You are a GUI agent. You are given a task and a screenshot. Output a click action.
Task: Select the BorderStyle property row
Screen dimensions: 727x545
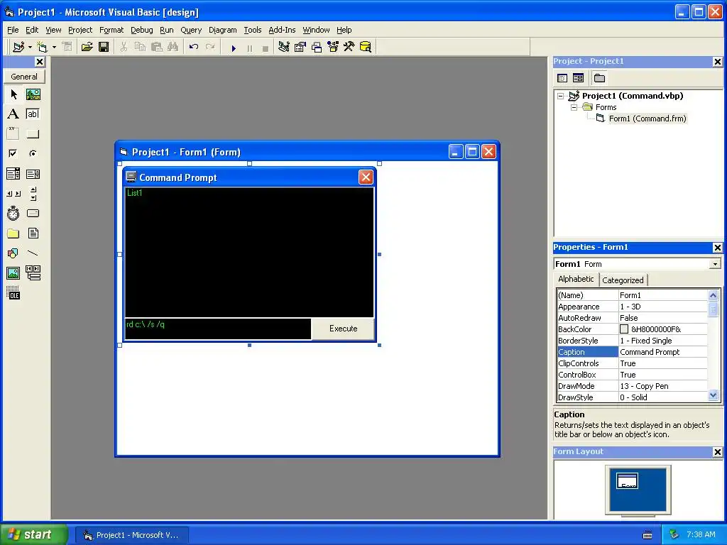(x=633, y=341)
